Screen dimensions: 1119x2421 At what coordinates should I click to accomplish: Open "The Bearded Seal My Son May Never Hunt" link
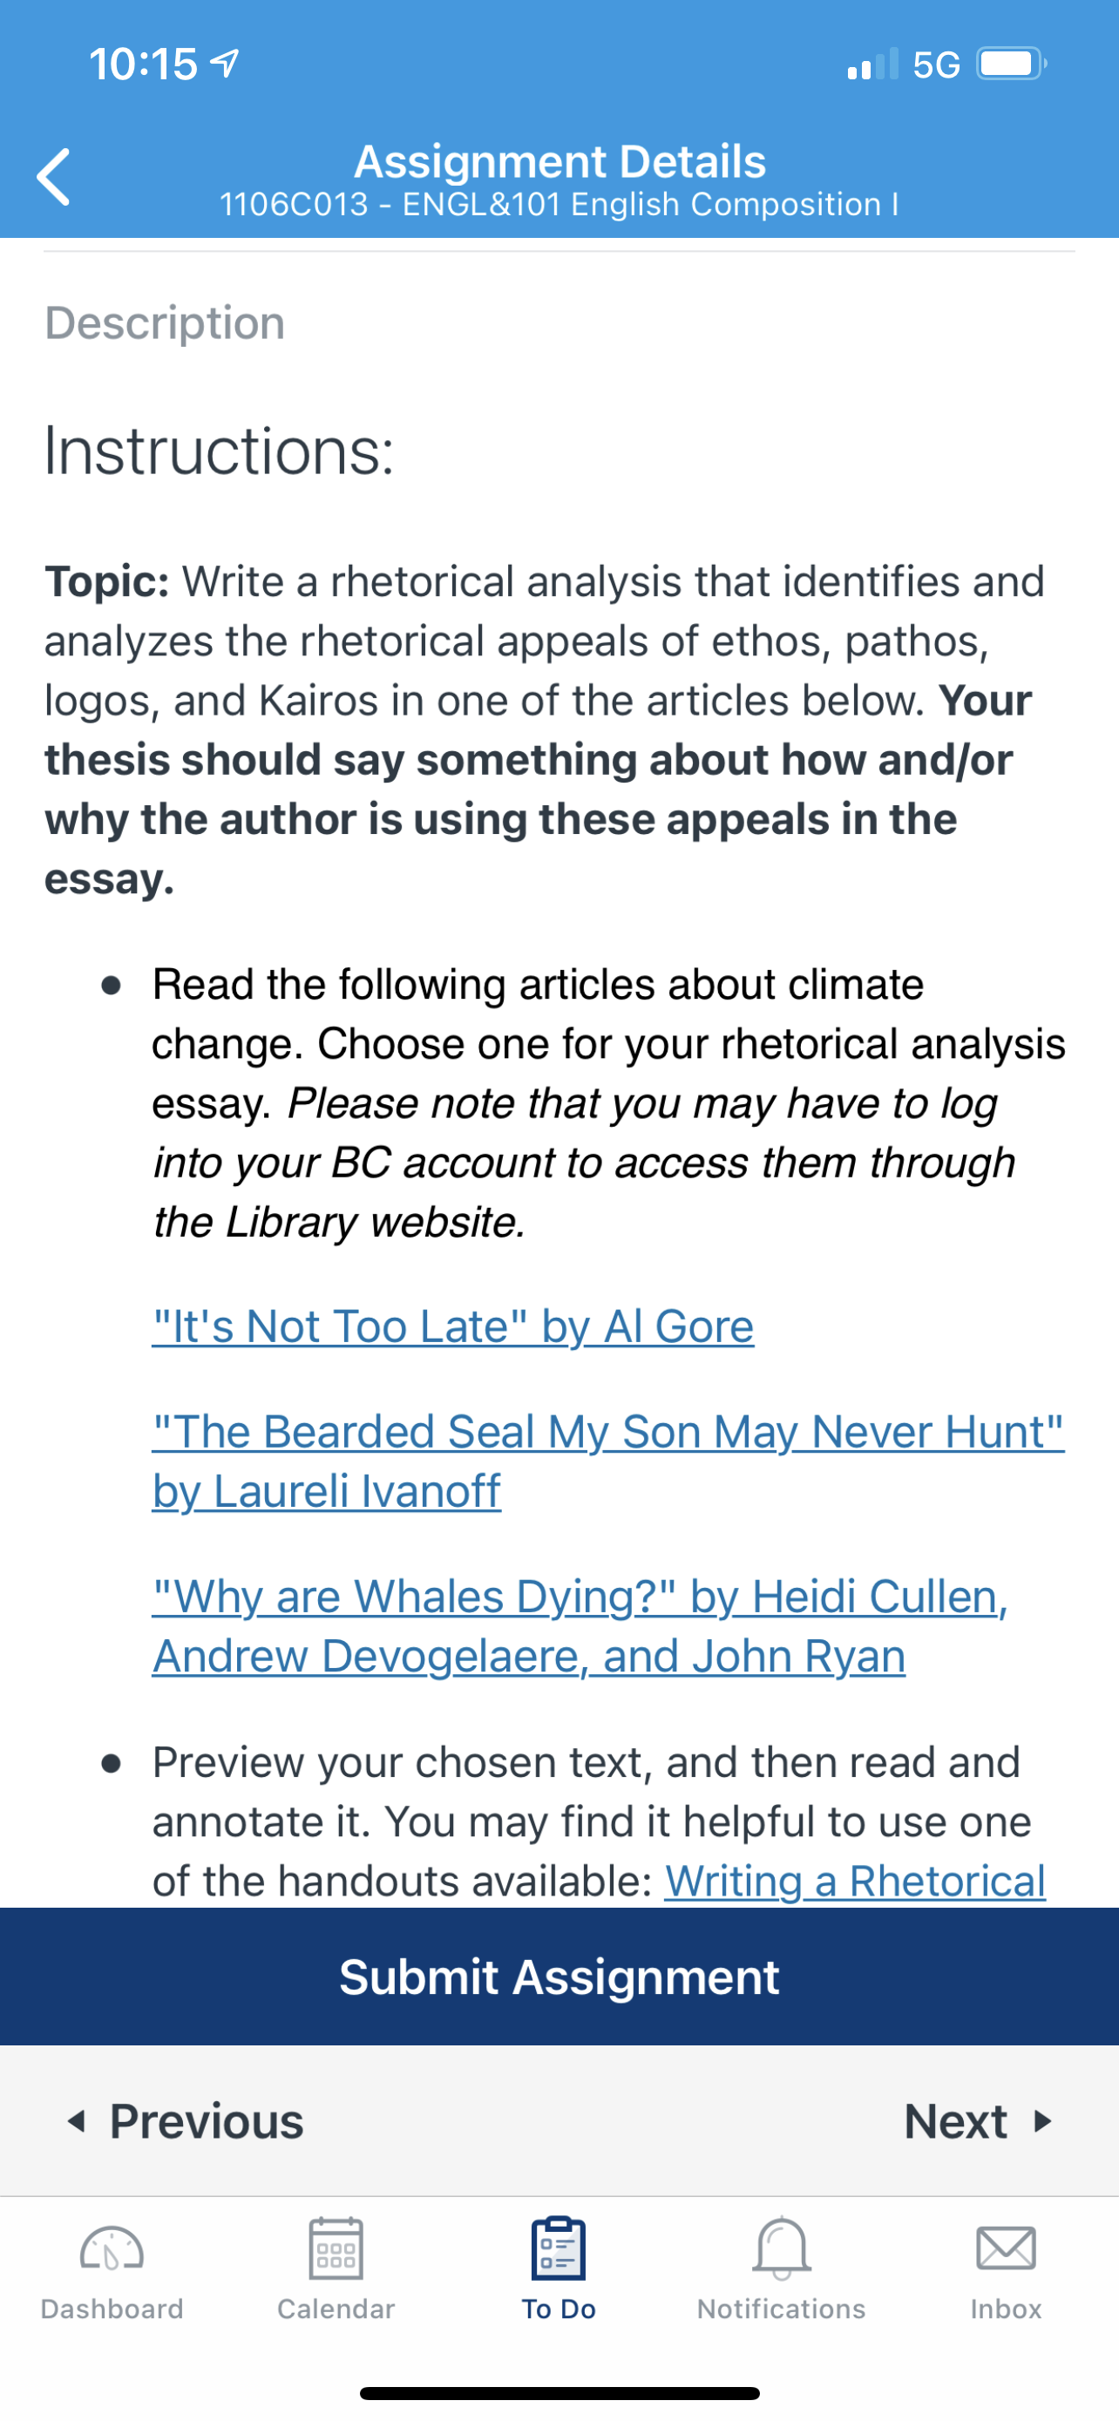608,1461
